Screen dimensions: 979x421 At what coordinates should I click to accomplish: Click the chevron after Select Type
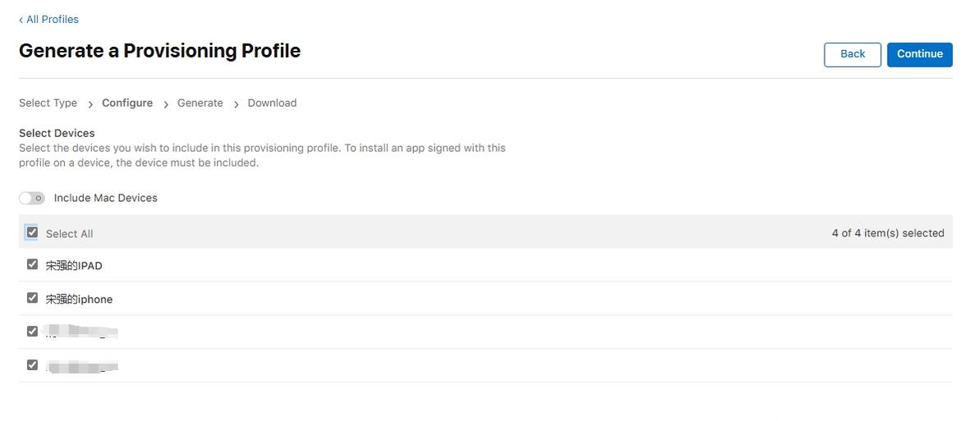pos(90,104)
